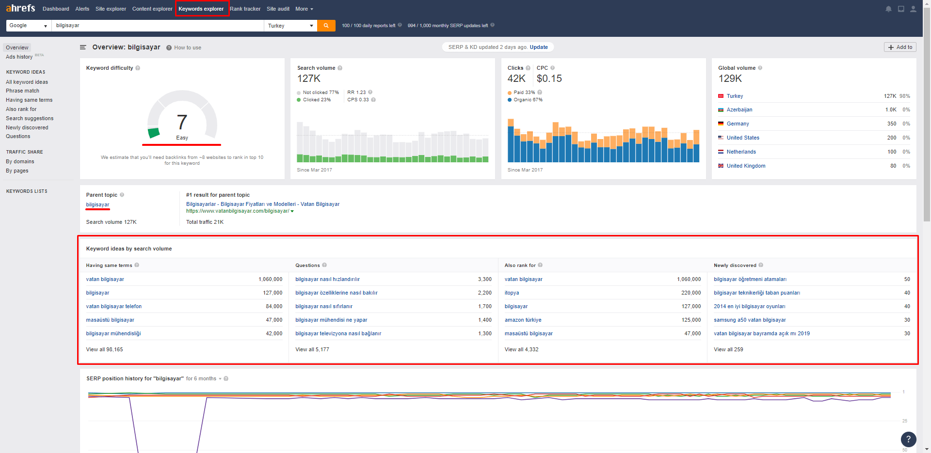
Task: Click the help icon next to Search volume
Action: (340, 68)
